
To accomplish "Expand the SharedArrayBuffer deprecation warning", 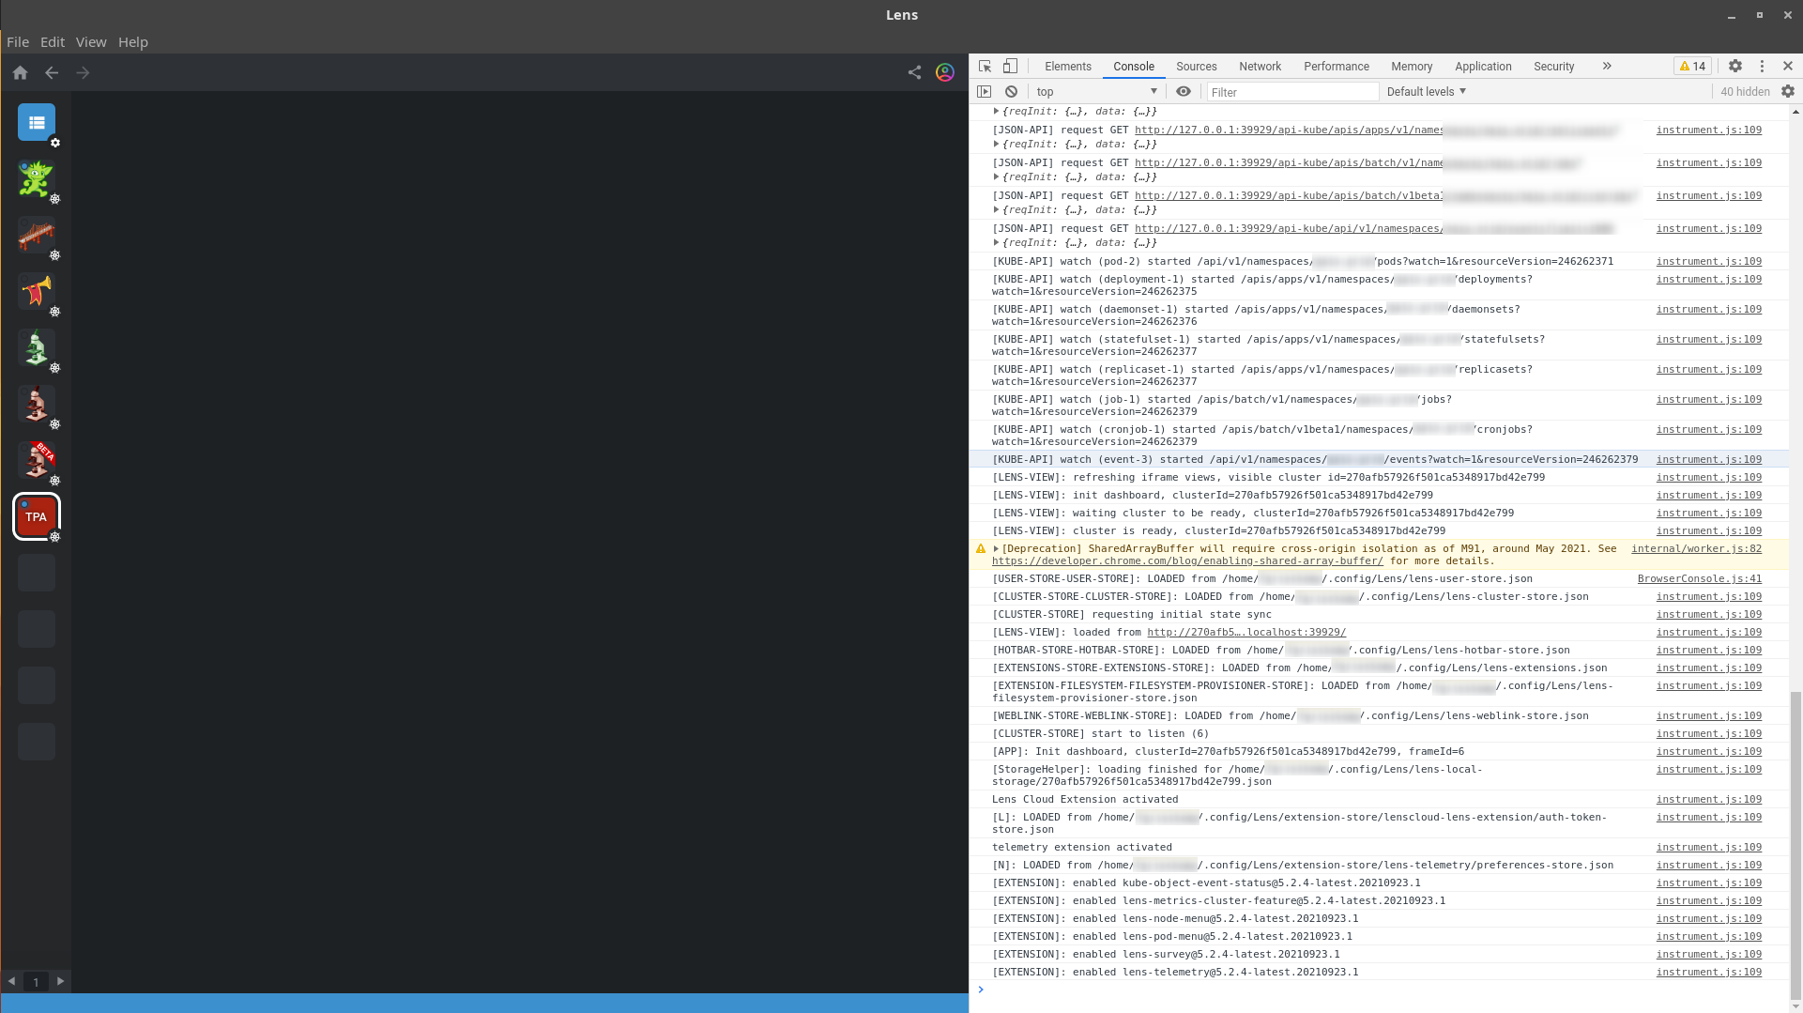I will pos(994,548).
